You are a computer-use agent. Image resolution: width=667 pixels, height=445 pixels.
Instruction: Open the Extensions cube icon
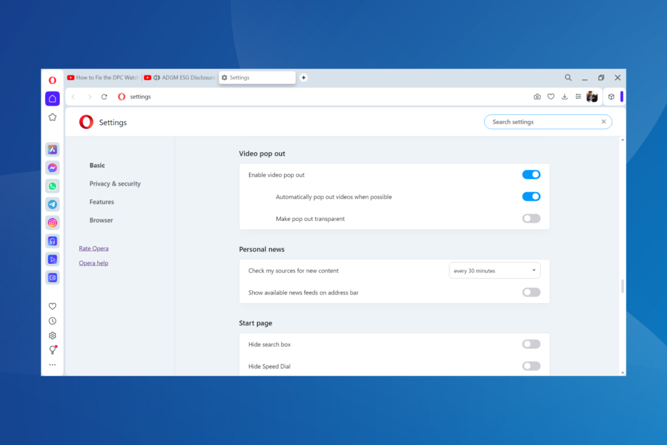coord(611,96)
